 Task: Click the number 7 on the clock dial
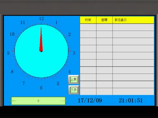pos(24,83)
